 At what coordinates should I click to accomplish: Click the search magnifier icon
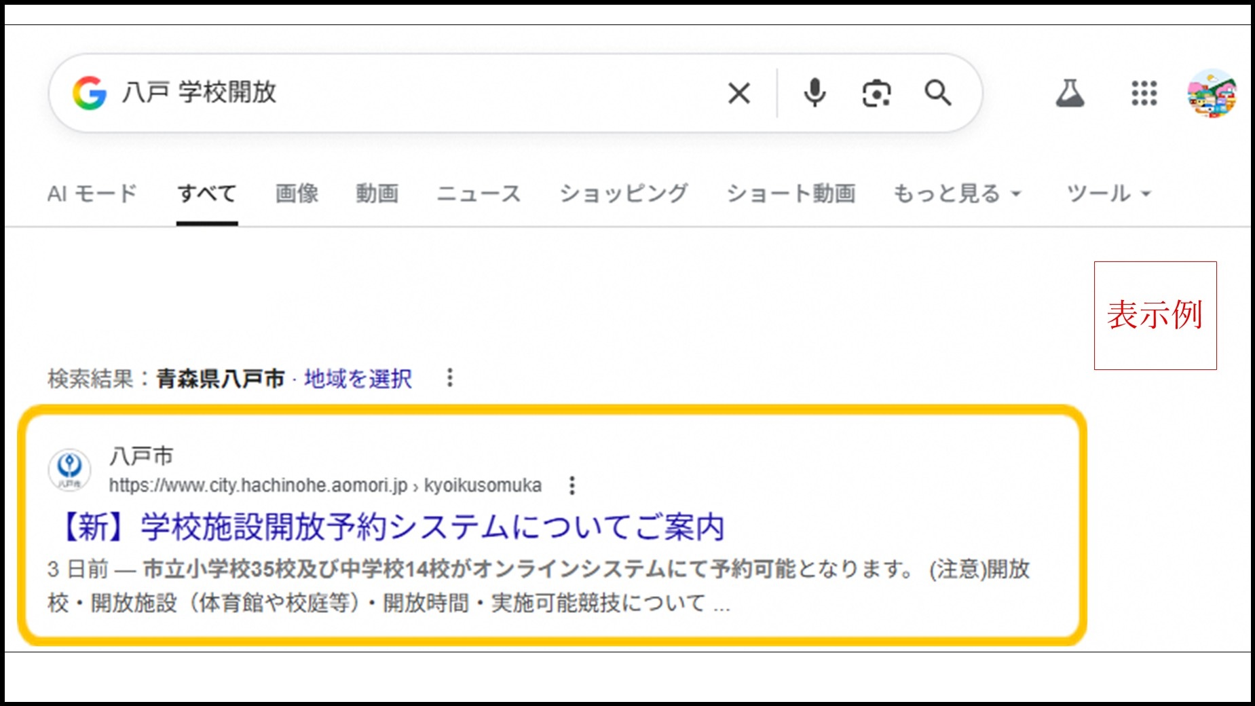(x=938, y=93)
